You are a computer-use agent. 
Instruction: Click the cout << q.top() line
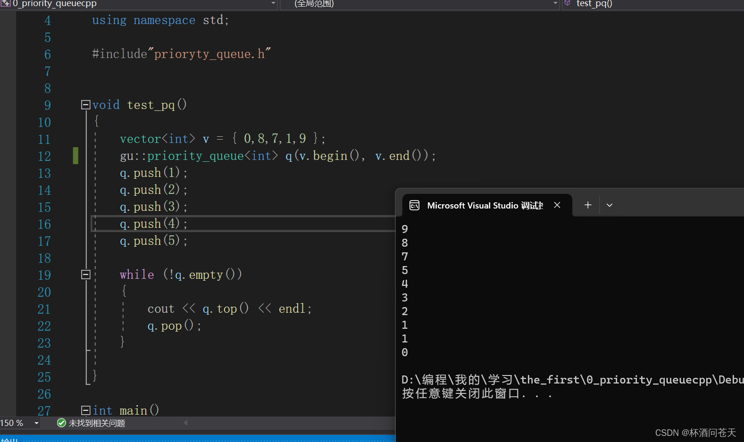click(230, 309)
